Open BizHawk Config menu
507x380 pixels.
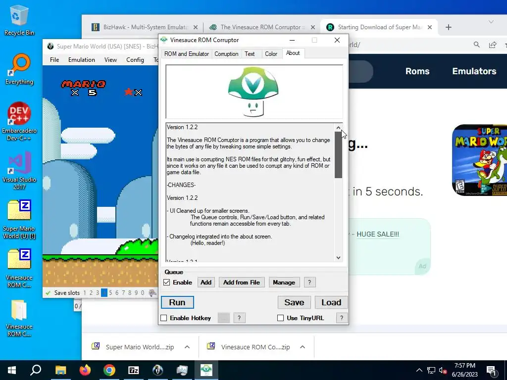tap(135, 60)
